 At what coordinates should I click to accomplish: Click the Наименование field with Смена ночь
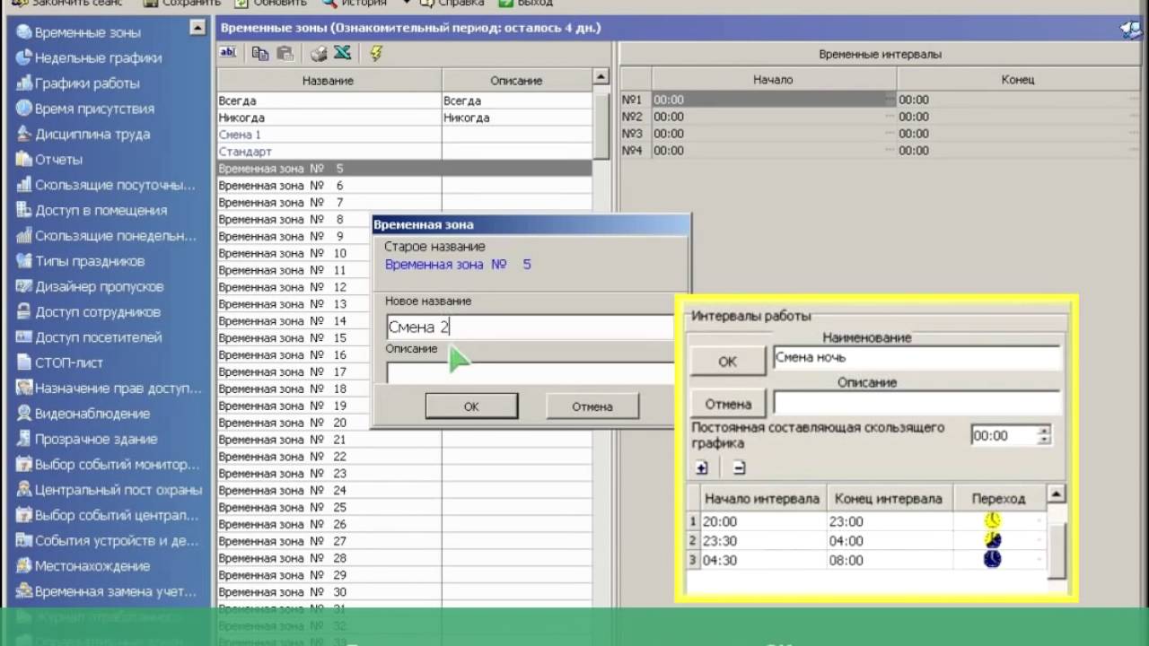pos(917,358)
